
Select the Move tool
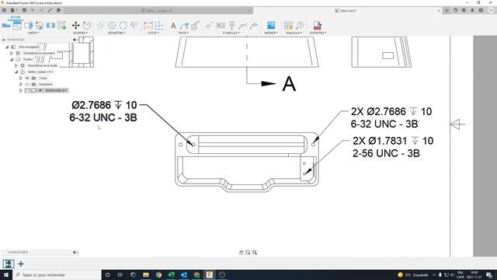tap(76, 26)
